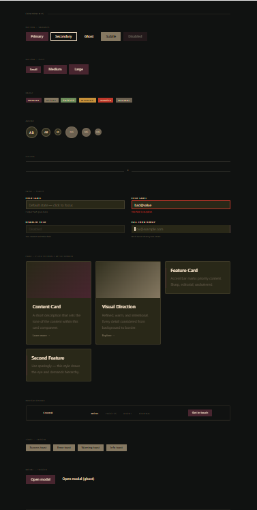The height and width of the screenshot is (510, 257).
Task: Select the Journal nav item
Action: click(145, 414)
